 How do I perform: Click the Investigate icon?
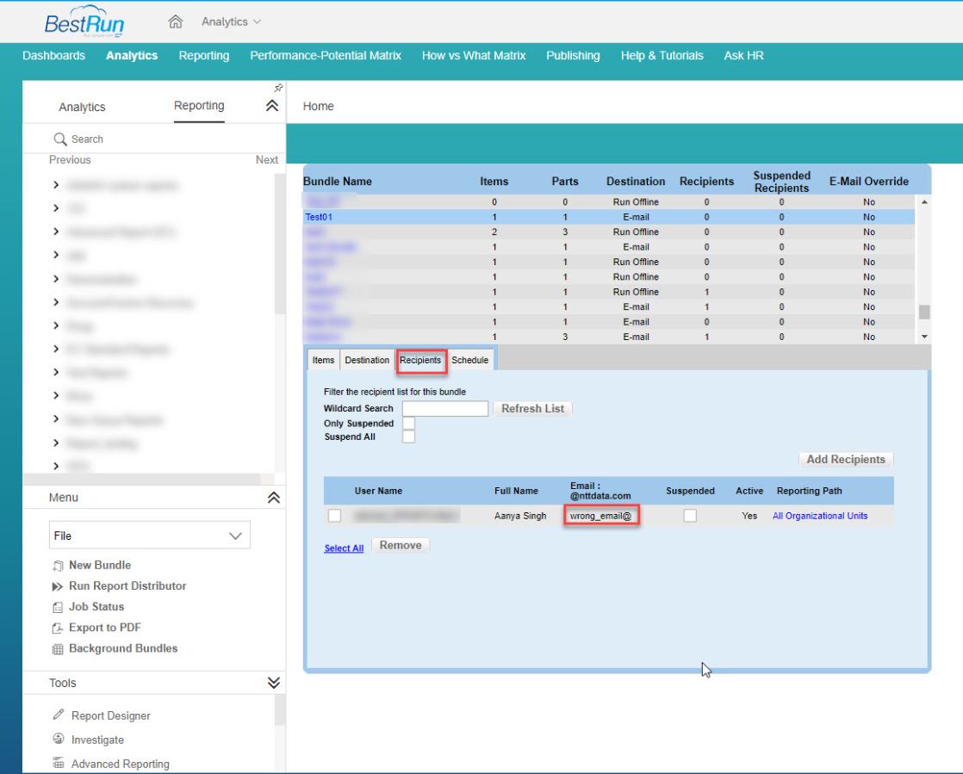[x=59, y=739]
